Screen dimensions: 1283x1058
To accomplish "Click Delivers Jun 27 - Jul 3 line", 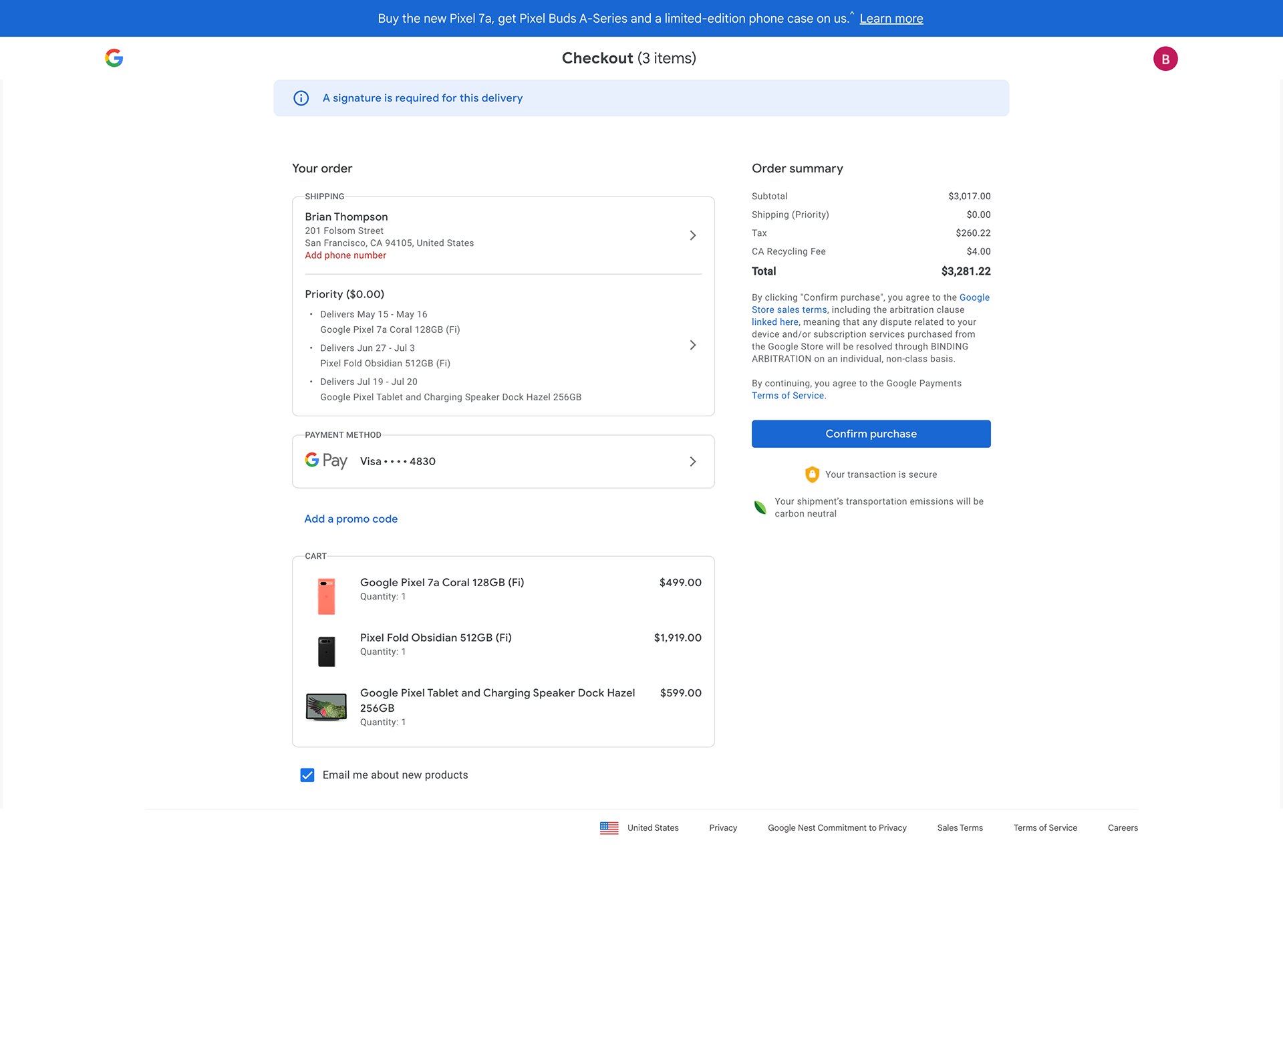I will 368,348.
